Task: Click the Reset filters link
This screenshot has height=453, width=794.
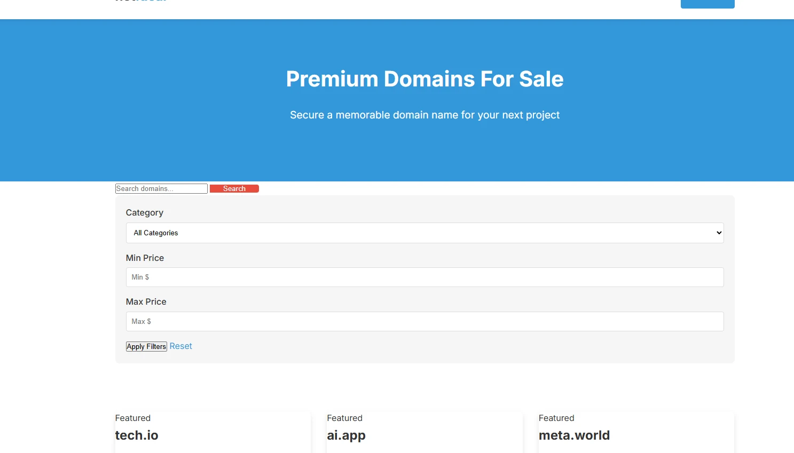Action: click(x=180, y=346)
